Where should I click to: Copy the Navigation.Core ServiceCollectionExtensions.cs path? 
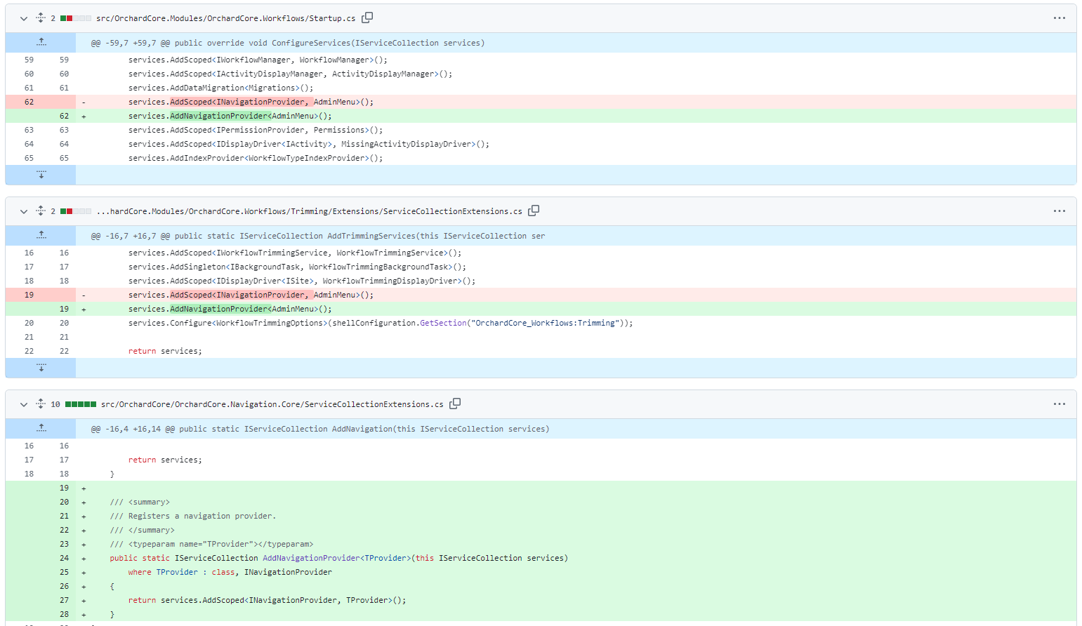point(455,404)
